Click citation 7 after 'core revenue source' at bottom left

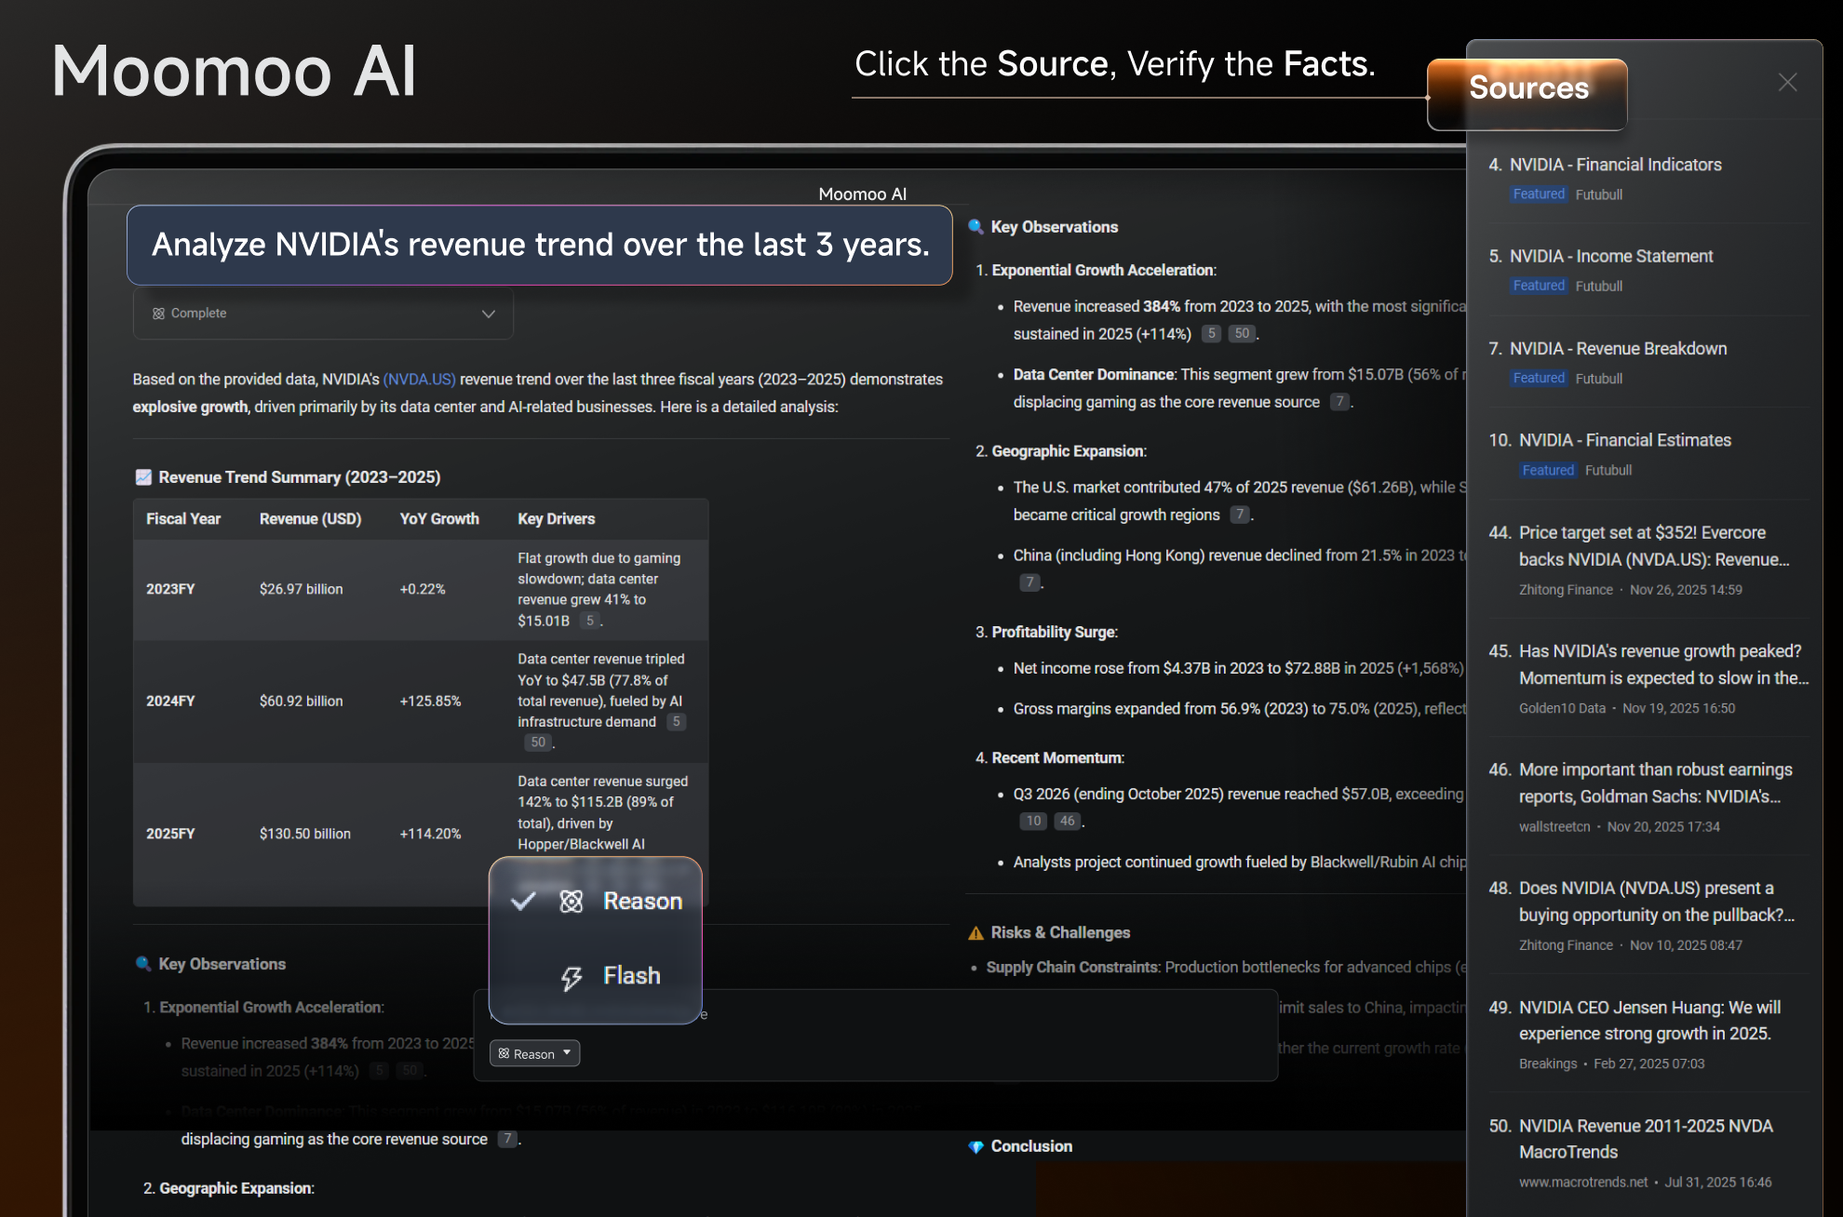click(507, 1139)
